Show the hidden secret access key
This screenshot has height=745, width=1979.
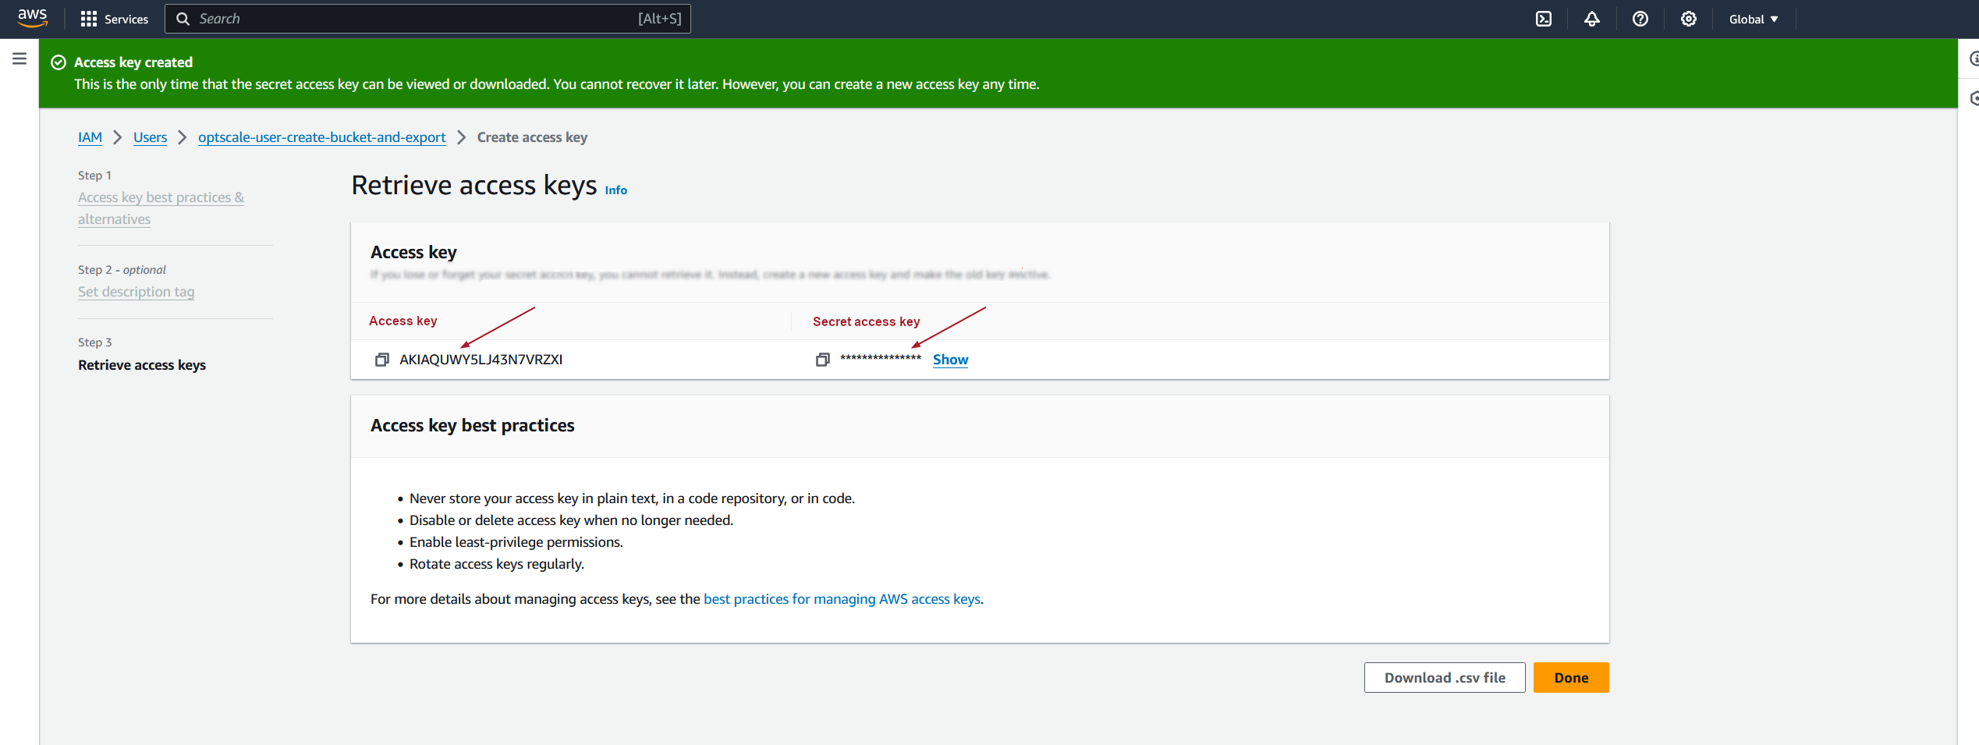[950, 360]
